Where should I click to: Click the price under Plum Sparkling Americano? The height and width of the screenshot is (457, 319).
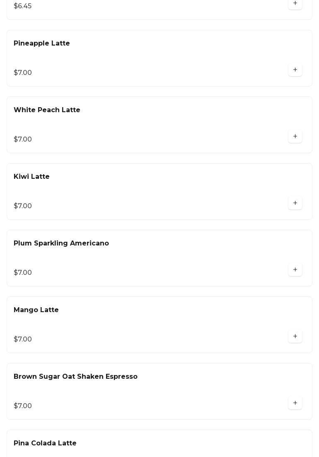click(x=23, y=273)
